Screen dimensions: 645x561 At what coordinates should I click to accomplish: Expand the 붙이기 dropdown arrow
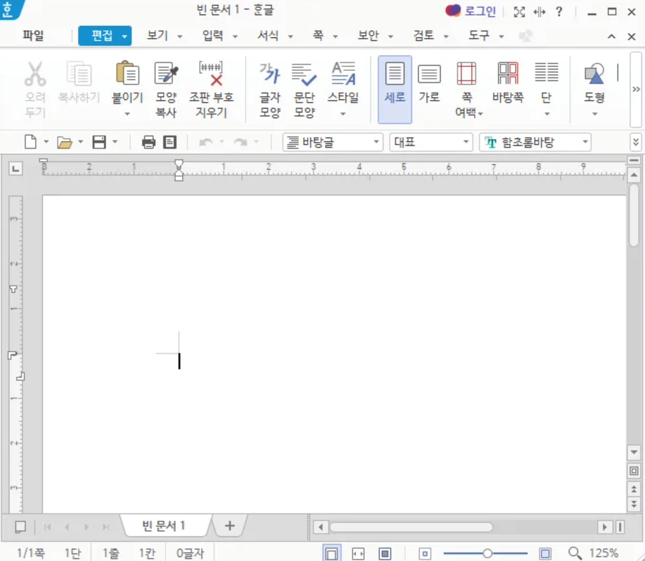127,114
